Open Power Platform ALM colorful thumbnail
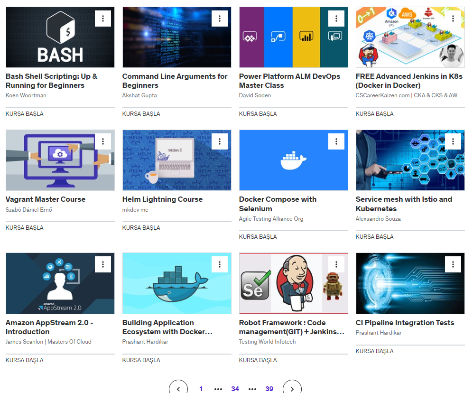The width and height of the screenshot is (473, 393). pyautogui.click(x=294, y=37)
